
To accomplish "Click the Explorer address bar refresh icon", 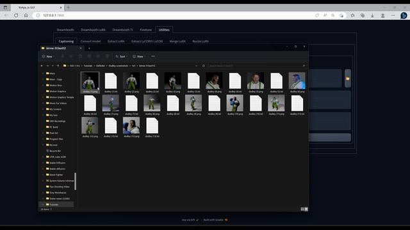I will point(204,66).
